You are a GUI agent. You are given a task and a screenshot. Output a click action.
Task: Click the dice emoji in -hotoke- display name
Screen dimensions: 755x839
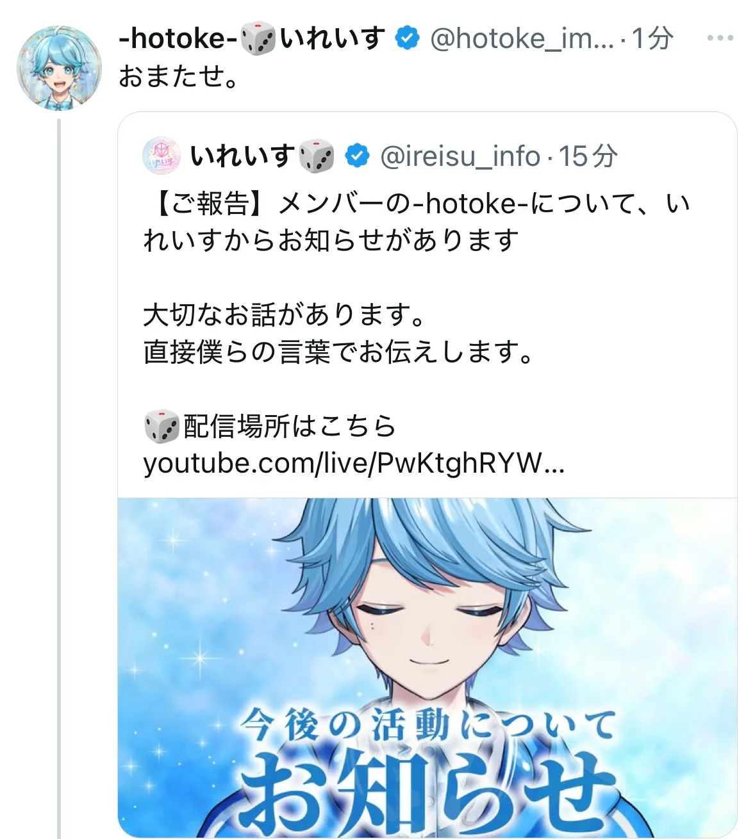click(258, 39)
